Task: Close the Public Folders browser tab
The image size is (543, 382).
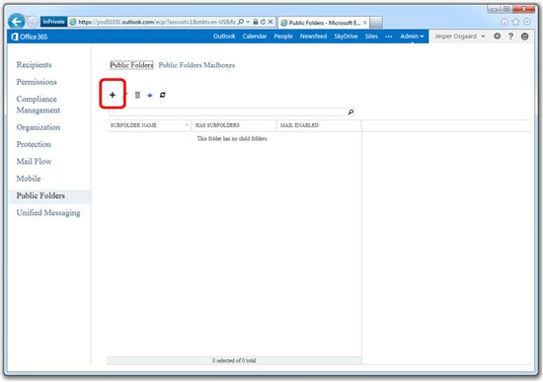Action: pyautogui.click(x=364, y=23)
